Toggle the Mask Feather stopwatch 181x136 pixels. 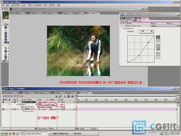click(22, 107)
